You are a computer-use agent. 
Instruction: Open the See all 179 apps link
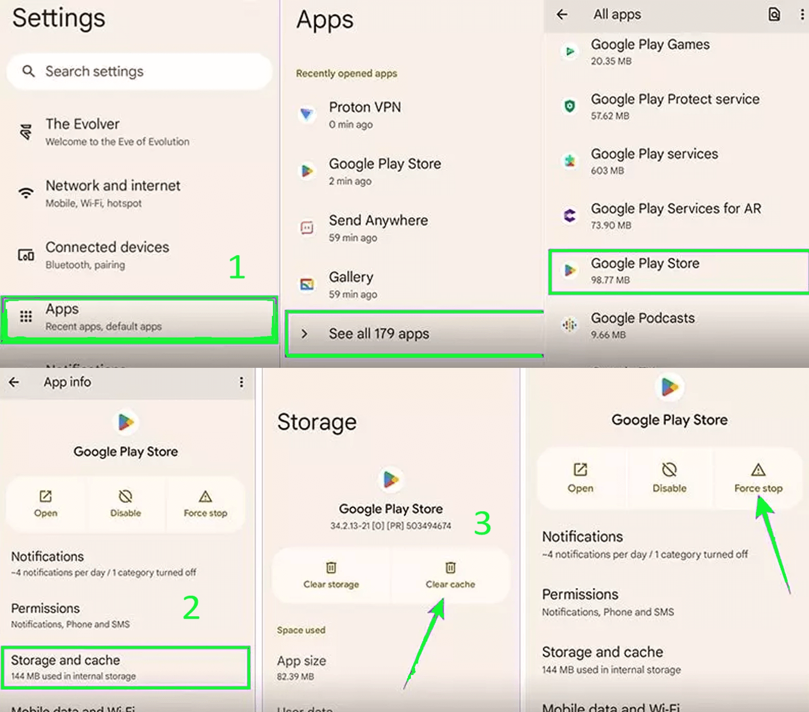(415, 334)
